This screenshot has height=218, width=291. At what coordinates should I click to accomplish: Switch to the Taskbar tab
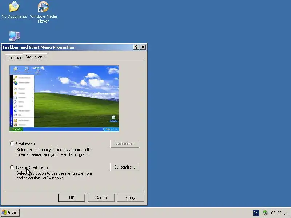pos(14,58)
